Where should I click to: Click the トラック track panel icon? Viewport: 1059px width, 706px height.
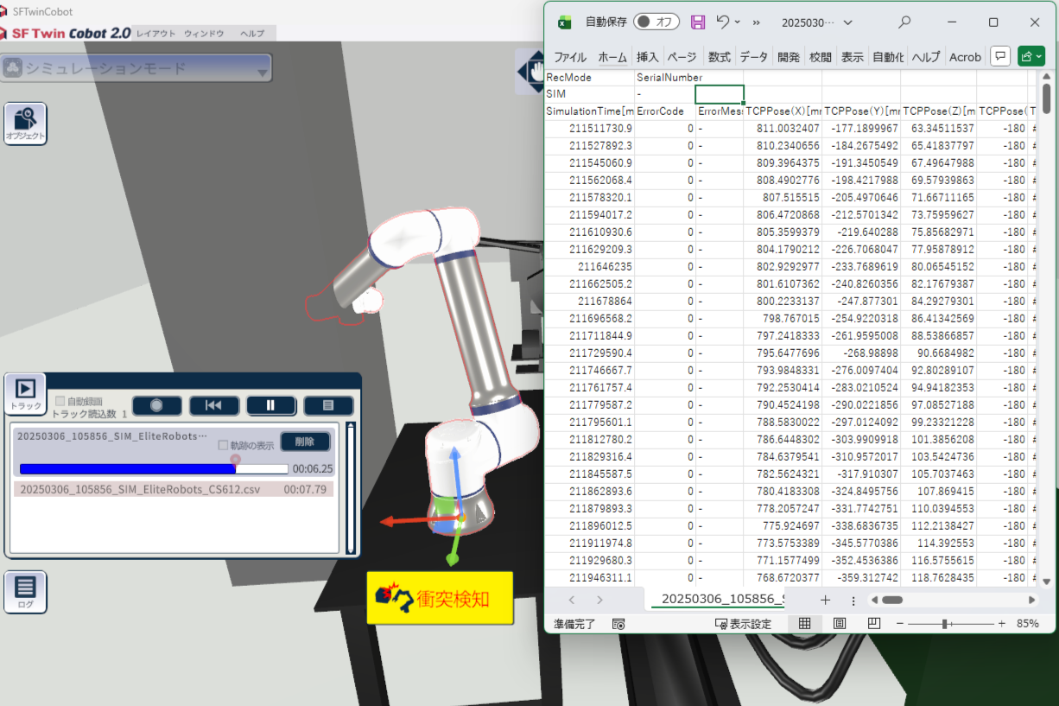point(25,393)
